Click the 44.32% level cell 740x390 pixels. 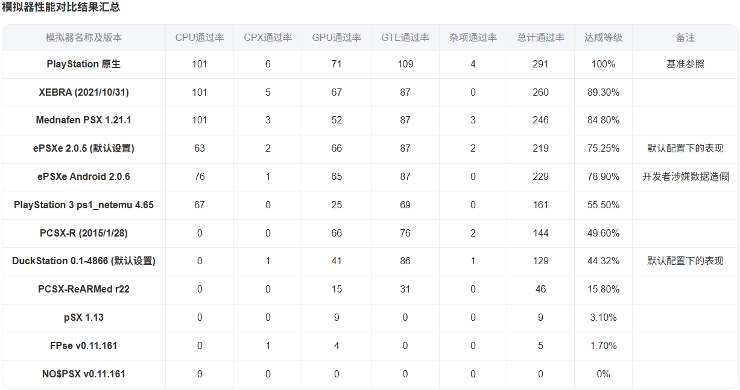pyautogui.click(x=603, y=261)
